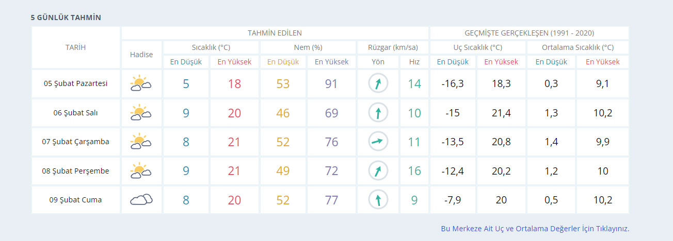This screenshot has width=673, height=241.
Task: Click the Hadise column header
Action: (x=141, y=55)
